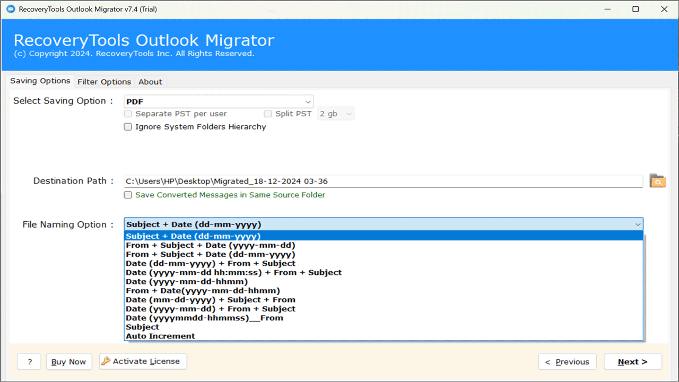This screenshot has height=382, width=679.
Task: Pick Date (yyyy-mm-dd hh:mm:ss) + From + Subject
Action: [x=384, y=272]
